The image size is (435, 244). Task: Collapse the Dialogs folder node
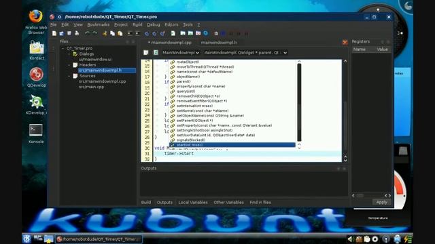(69, 54)
